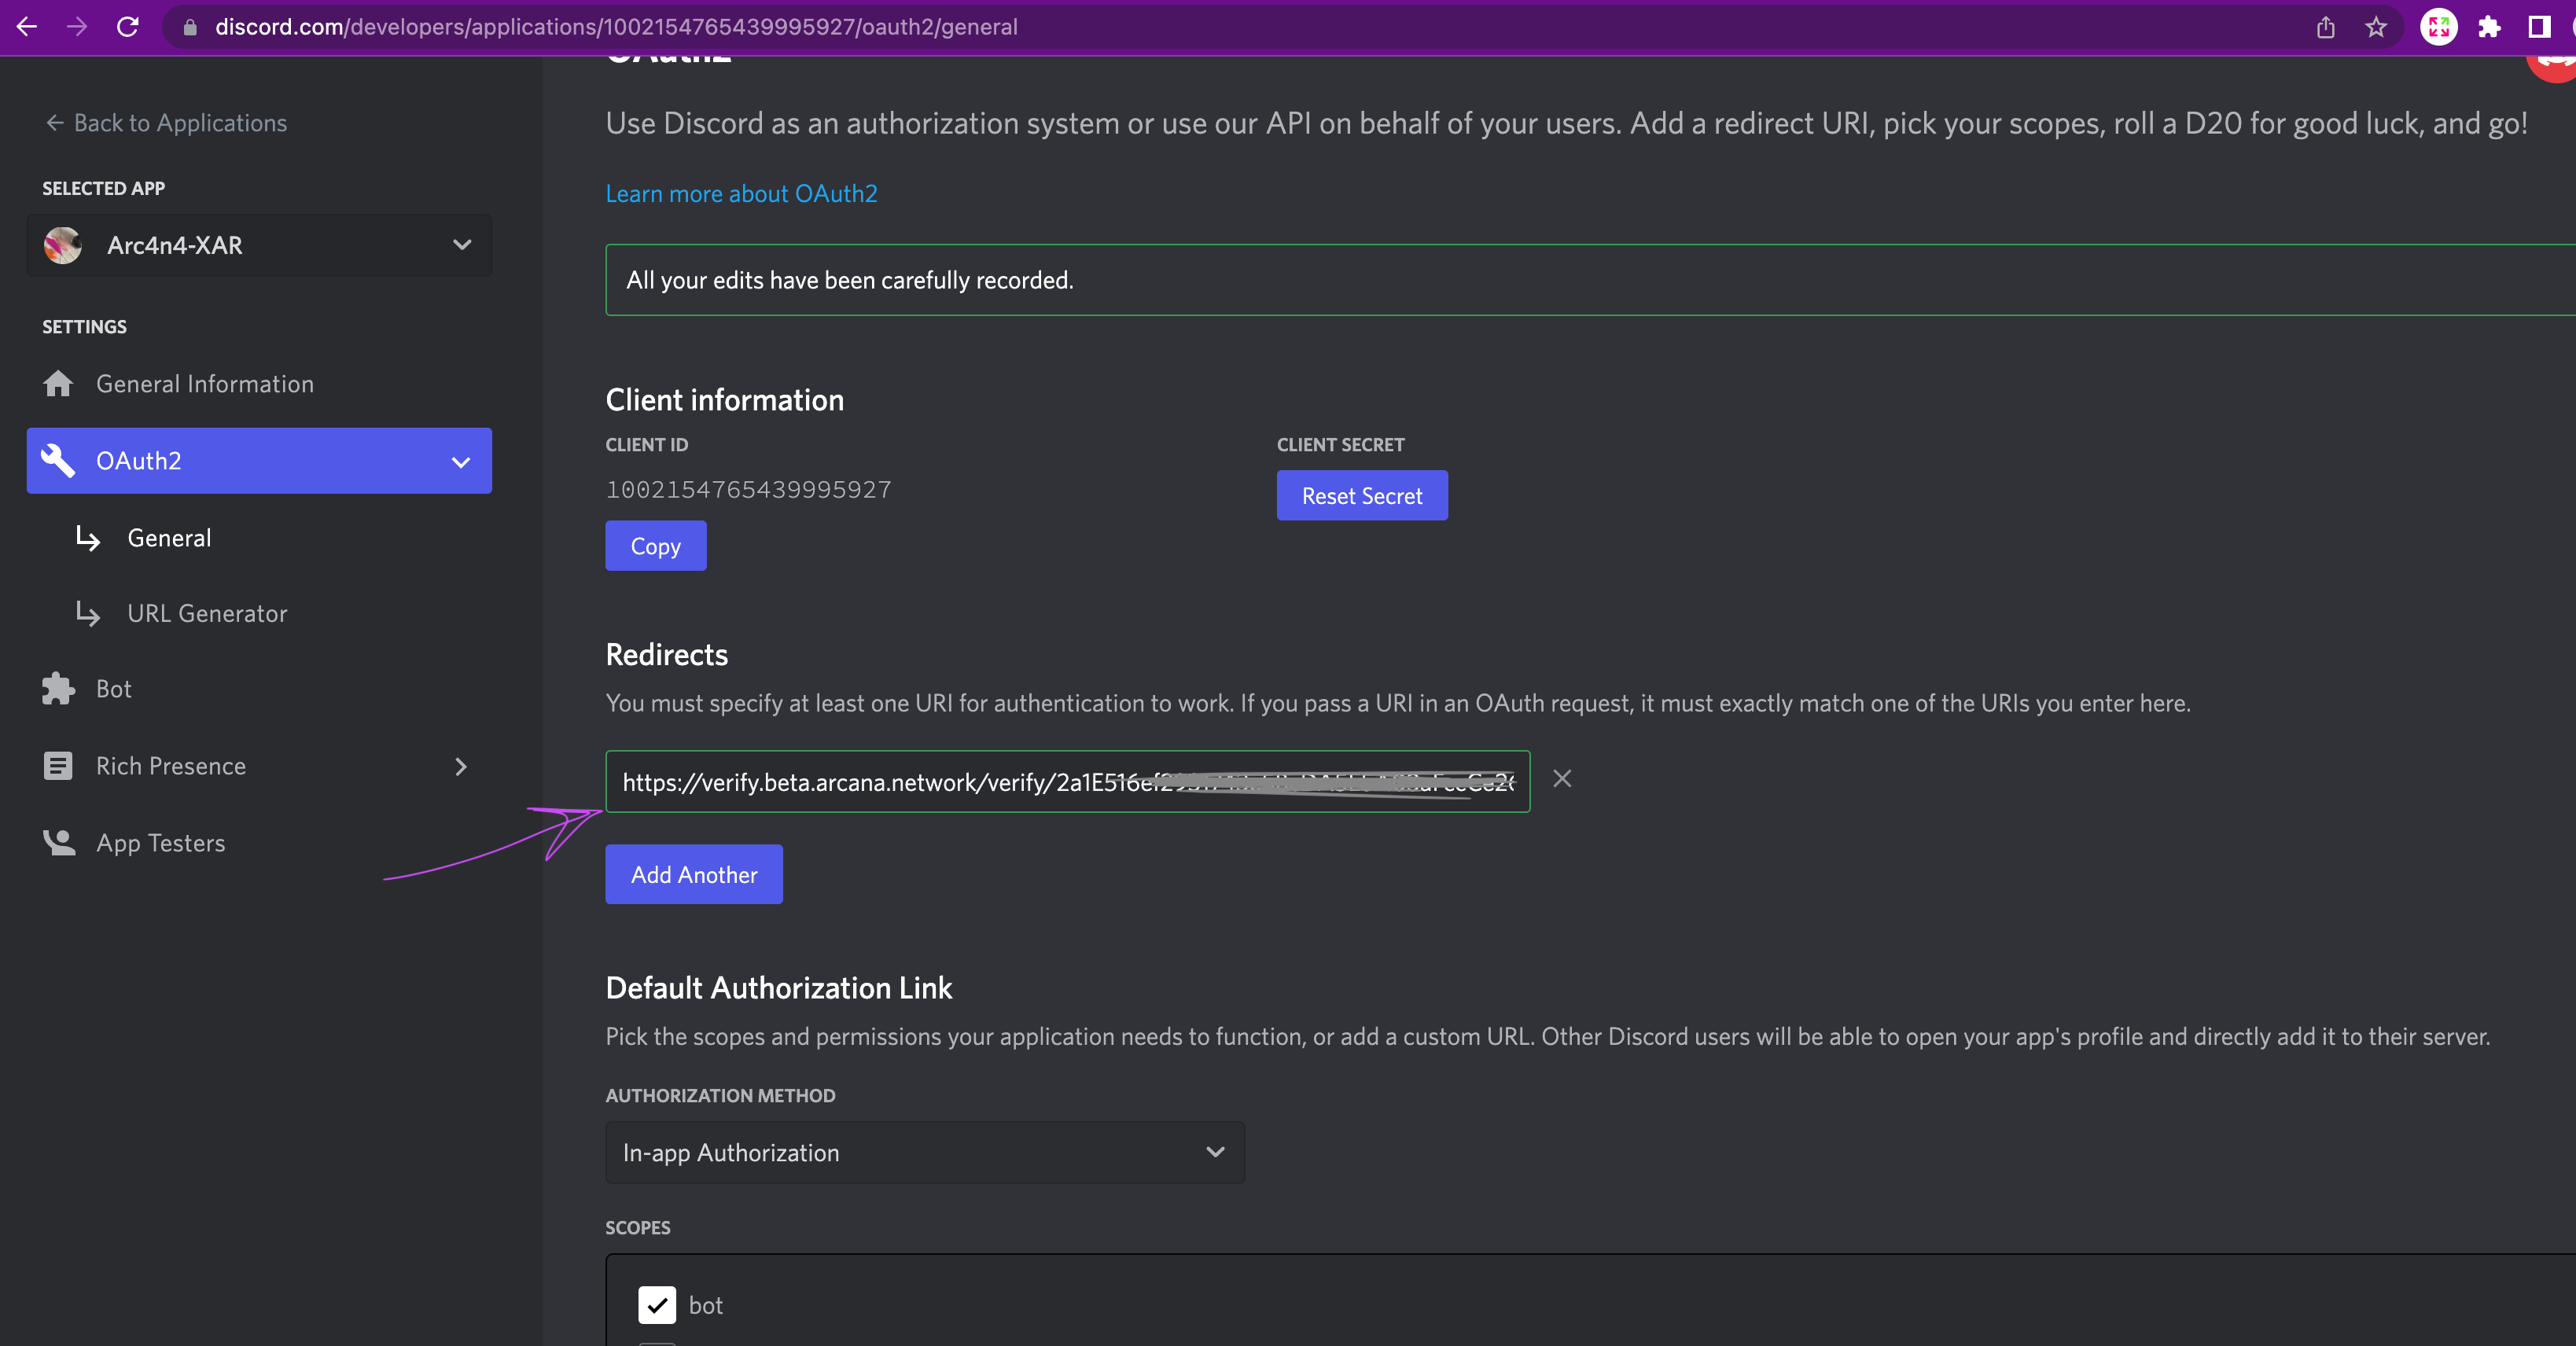Image resolution: width=2576 pixels, height=1346 pixels.
Task: Click the person icon beside App Testers
Action: 59,843
